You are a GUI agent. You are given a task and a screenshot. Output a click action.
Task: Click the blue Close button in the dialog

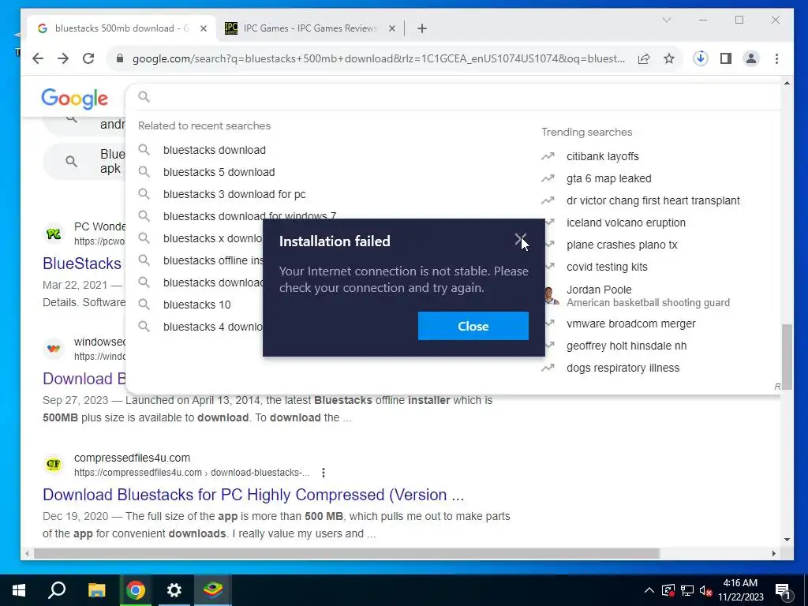tap(473, 326)
